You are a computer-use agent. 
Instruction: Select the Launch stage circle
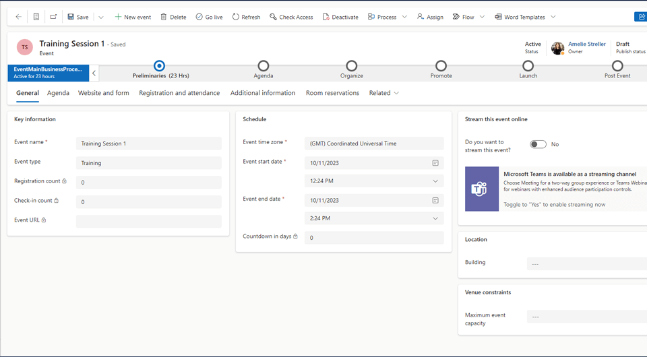528,65
